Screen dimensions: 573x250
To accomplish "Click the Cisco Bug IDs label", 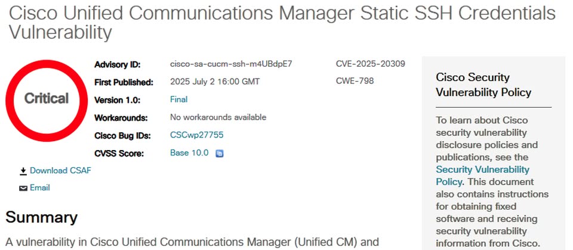I will pyautogui.click(x=122, y=136).
